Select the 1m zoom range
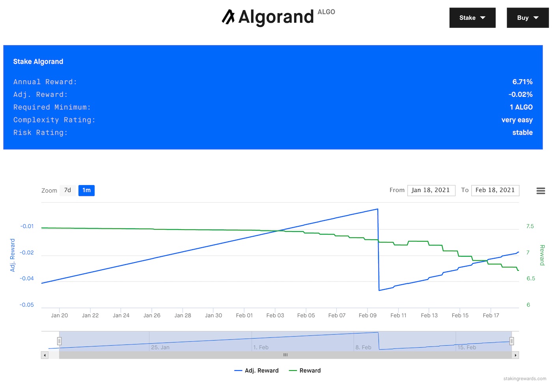Viewport: 552px width, 387px height. coord(86,191)
